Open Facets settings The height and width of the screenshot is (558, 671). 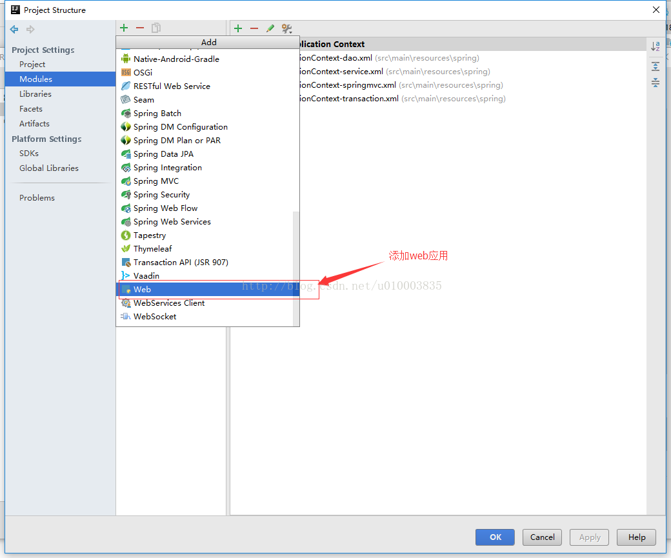[61, 108]
